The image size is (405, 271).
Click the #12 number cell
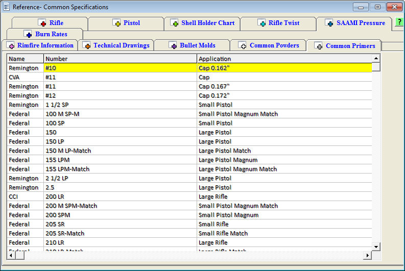(121, 95)
